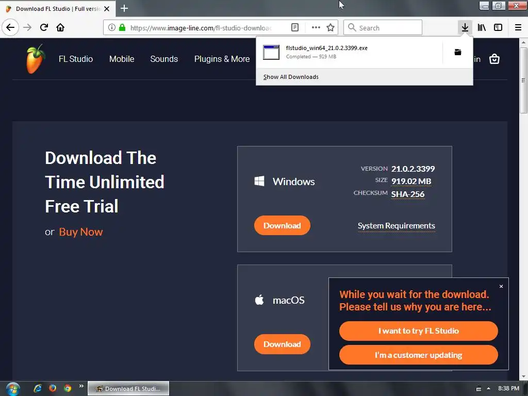
Task: Click the Downloads arrow toolbar button
Action: [x=465, y=27]
